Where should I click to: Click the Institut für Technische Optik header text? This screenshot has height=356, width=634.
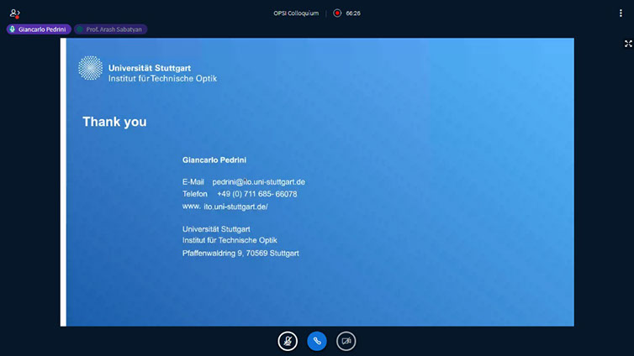click(x=162, y=78)
